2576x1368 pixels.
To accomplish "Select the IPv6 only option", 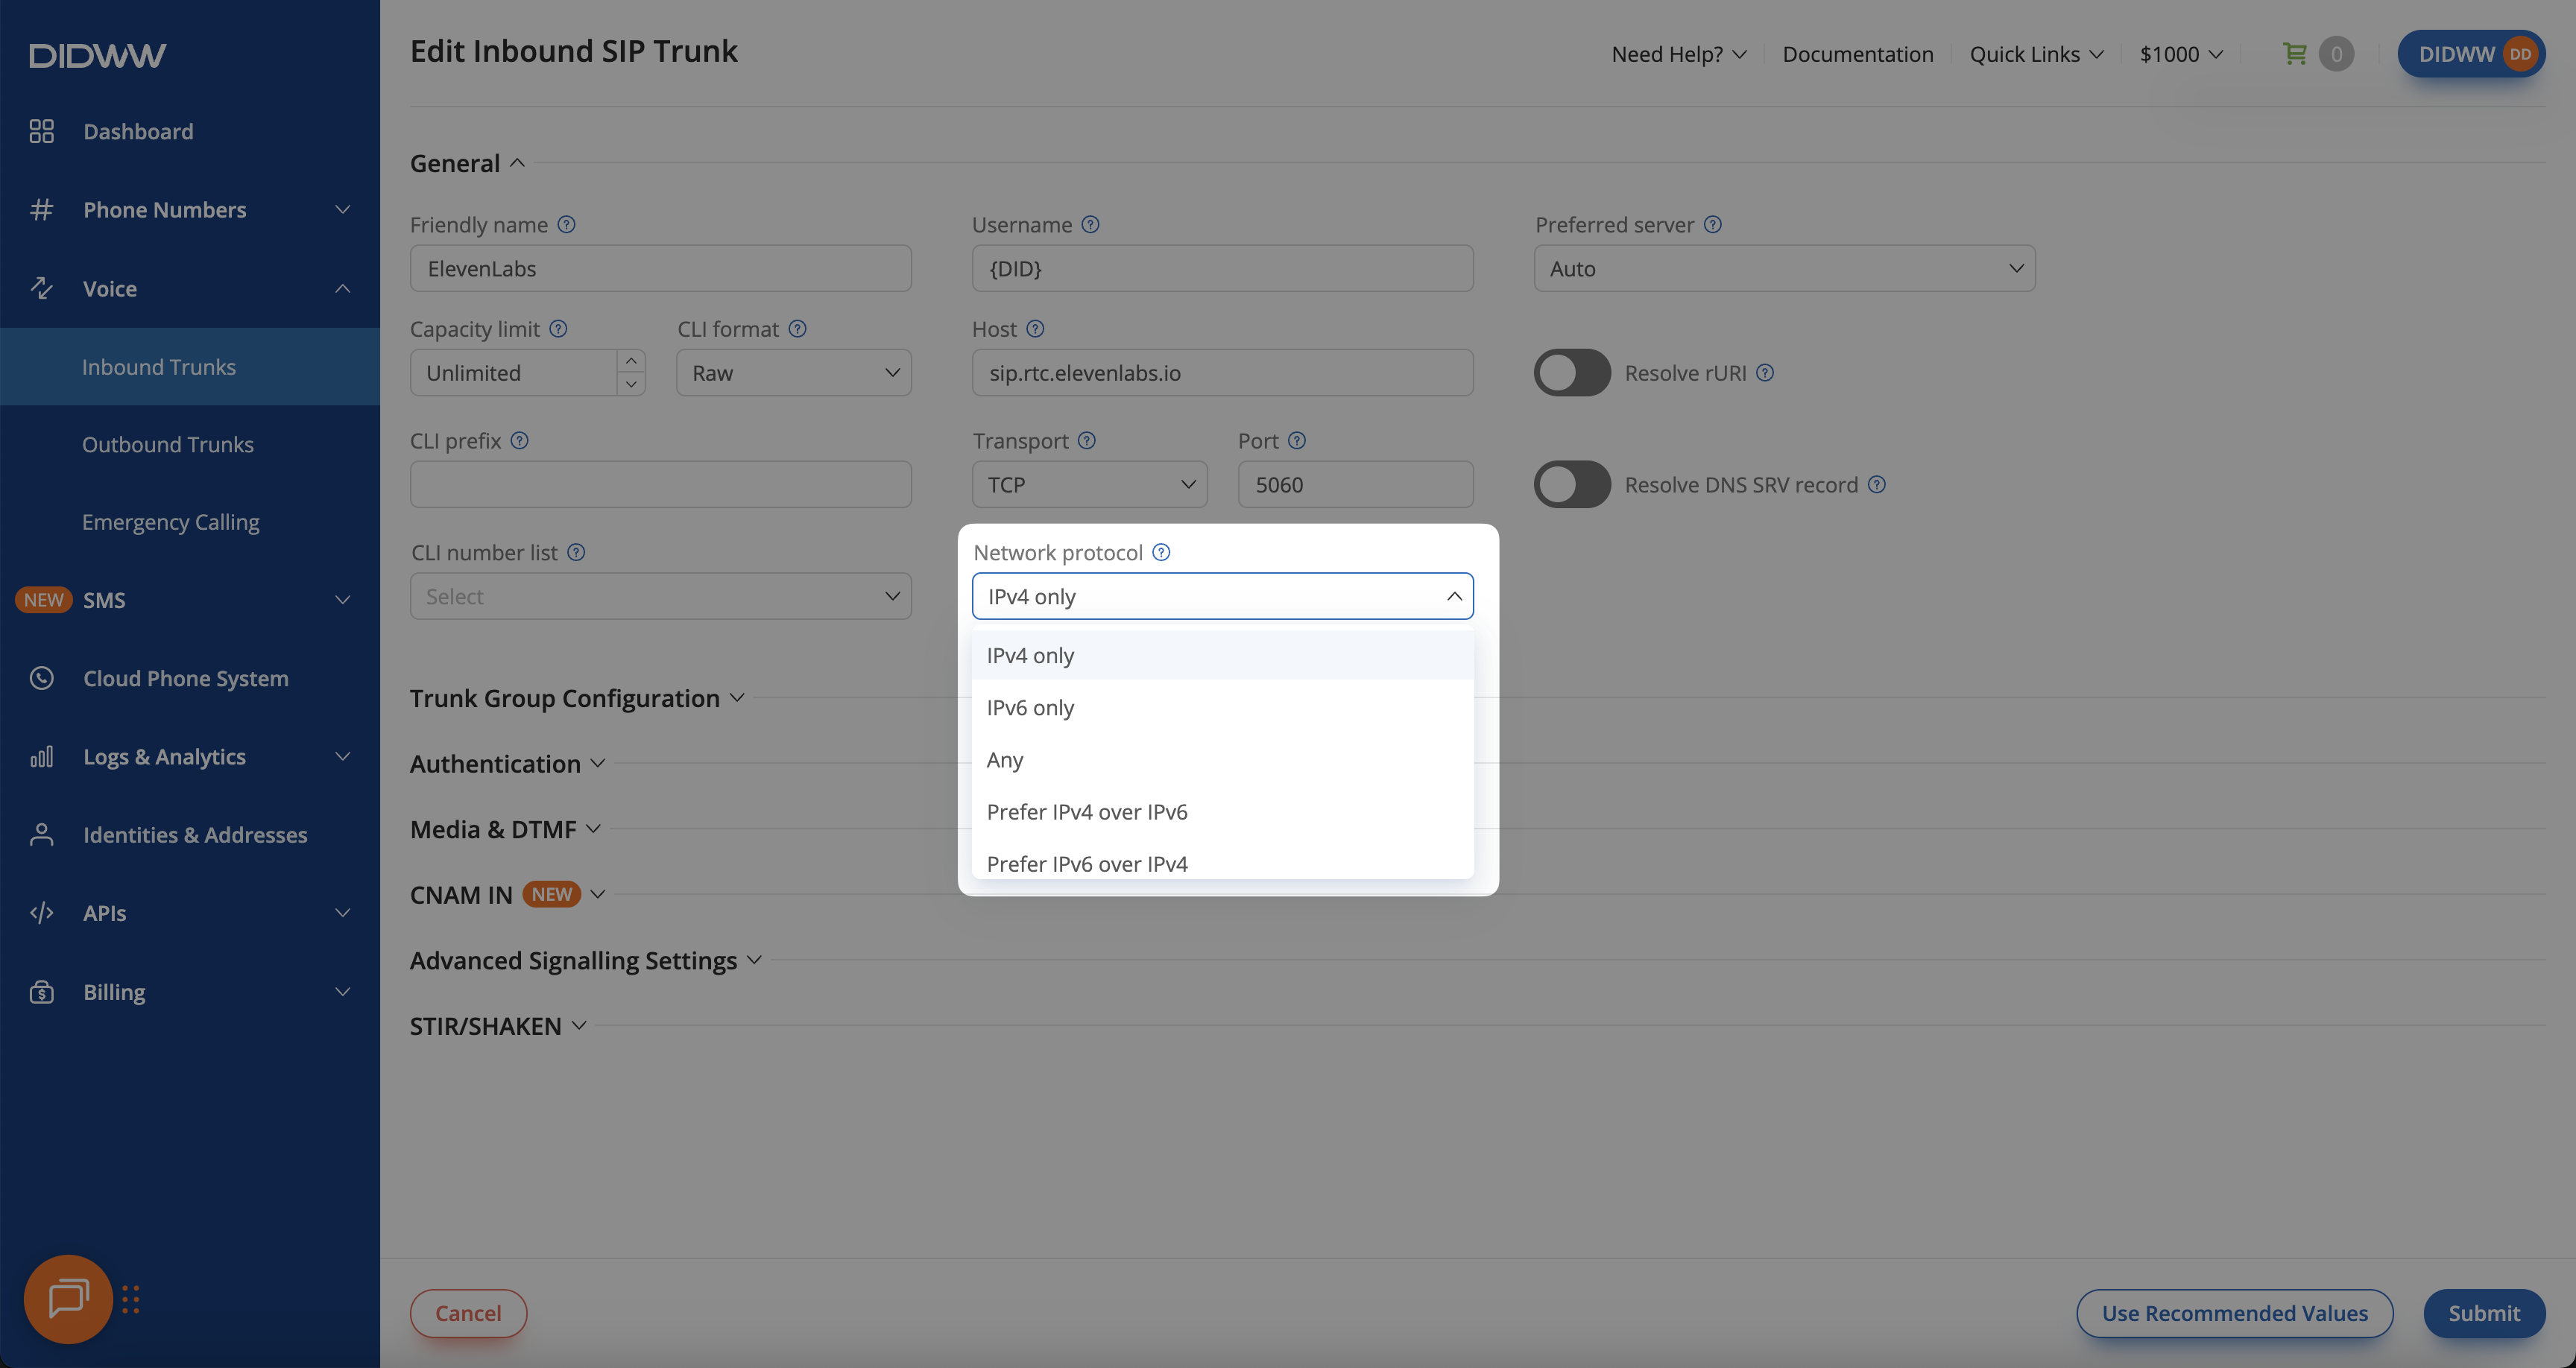I will pyautogui.click(x=1030, y=707).
